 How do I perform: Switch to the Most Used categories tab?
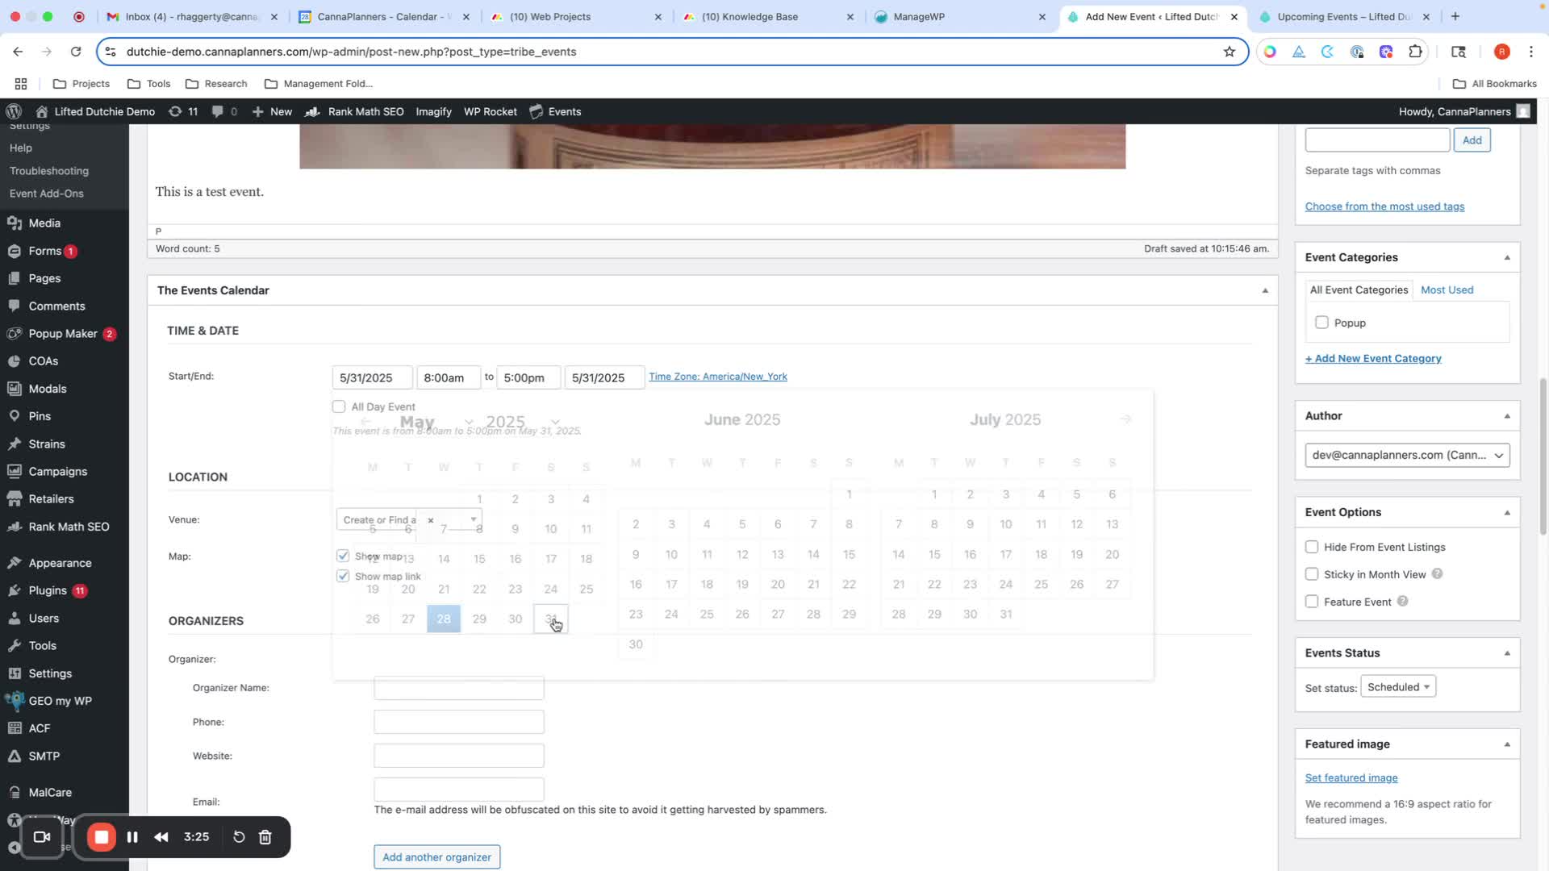coord(1447,290)
